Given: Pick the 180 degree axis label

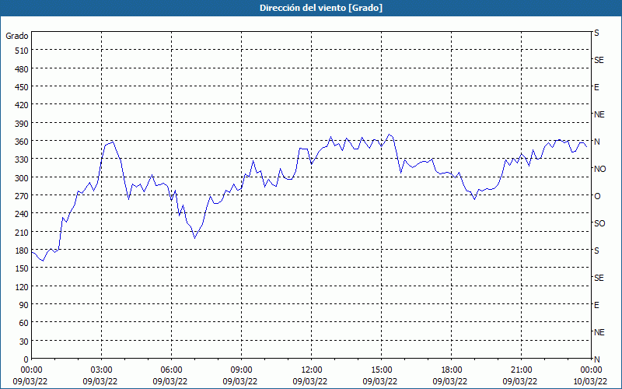Looking at the screenshot, I should [x=22, y=250].
